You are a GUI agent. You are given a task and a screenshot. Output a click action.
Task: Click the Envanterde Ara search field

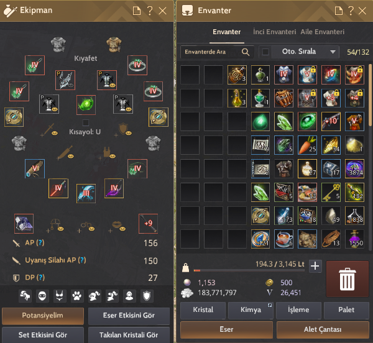[x=212, y=52]
